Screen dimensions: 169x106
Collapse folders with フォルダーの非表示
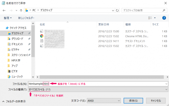[x=14, y=101]
